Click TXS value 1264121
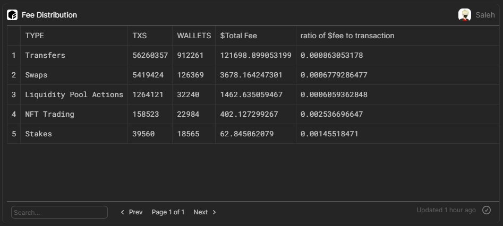This screenshot has height=226, width=503. point(148,94)
